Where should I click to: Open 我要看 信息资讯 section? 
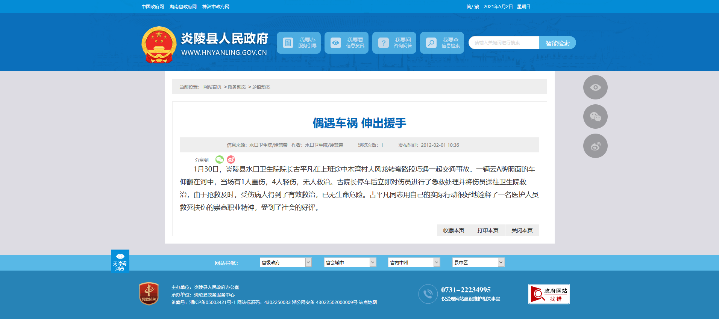pyautogui.click(x=346, y=43)
